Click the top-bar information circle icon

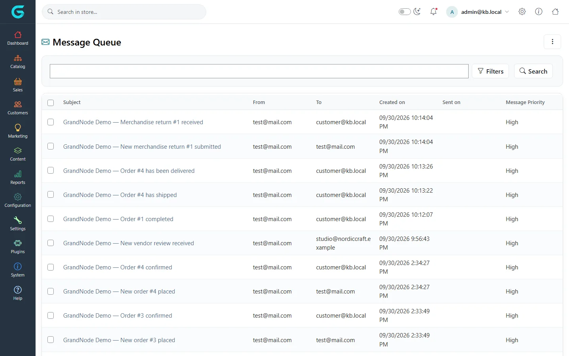coord(539,12)
